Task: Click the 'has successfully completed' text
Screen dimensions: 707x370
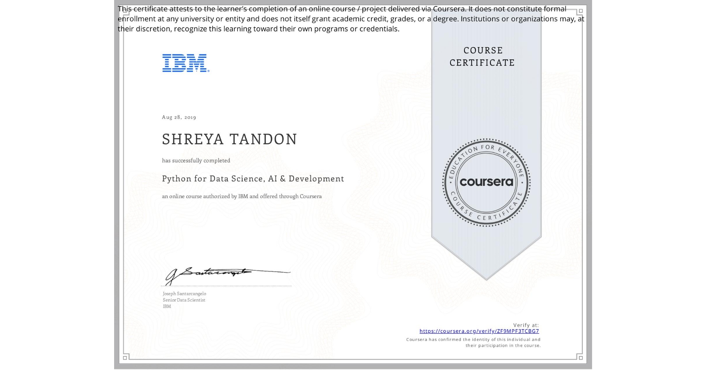Action: [x=196, y=160]
